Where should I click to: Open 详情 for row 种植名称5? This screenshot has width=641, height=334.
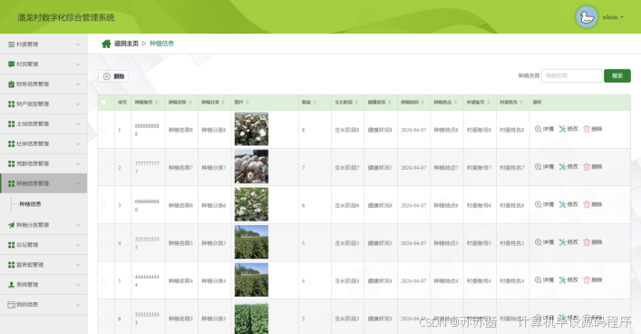coord(544,242)
